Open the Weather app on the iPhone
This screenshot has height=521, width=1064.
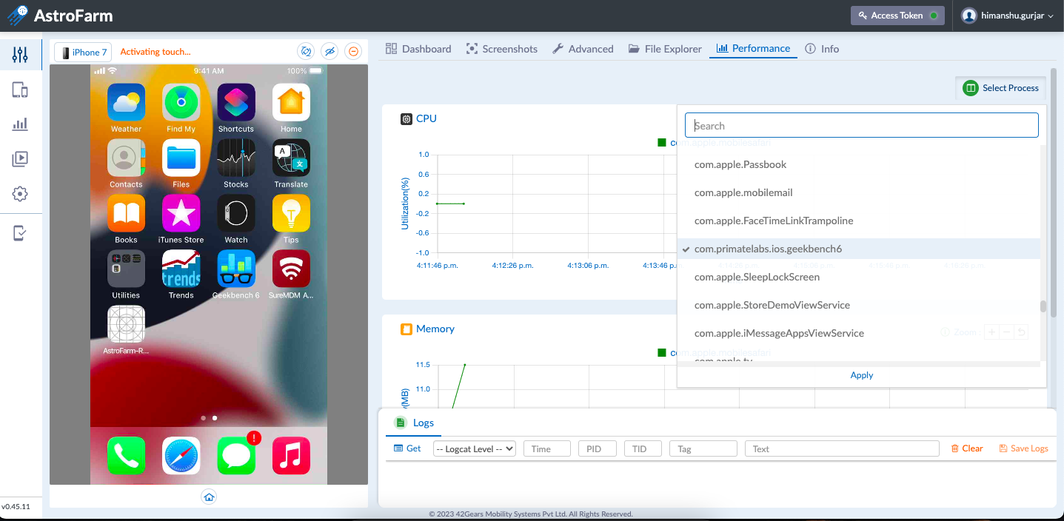[126, 102]
